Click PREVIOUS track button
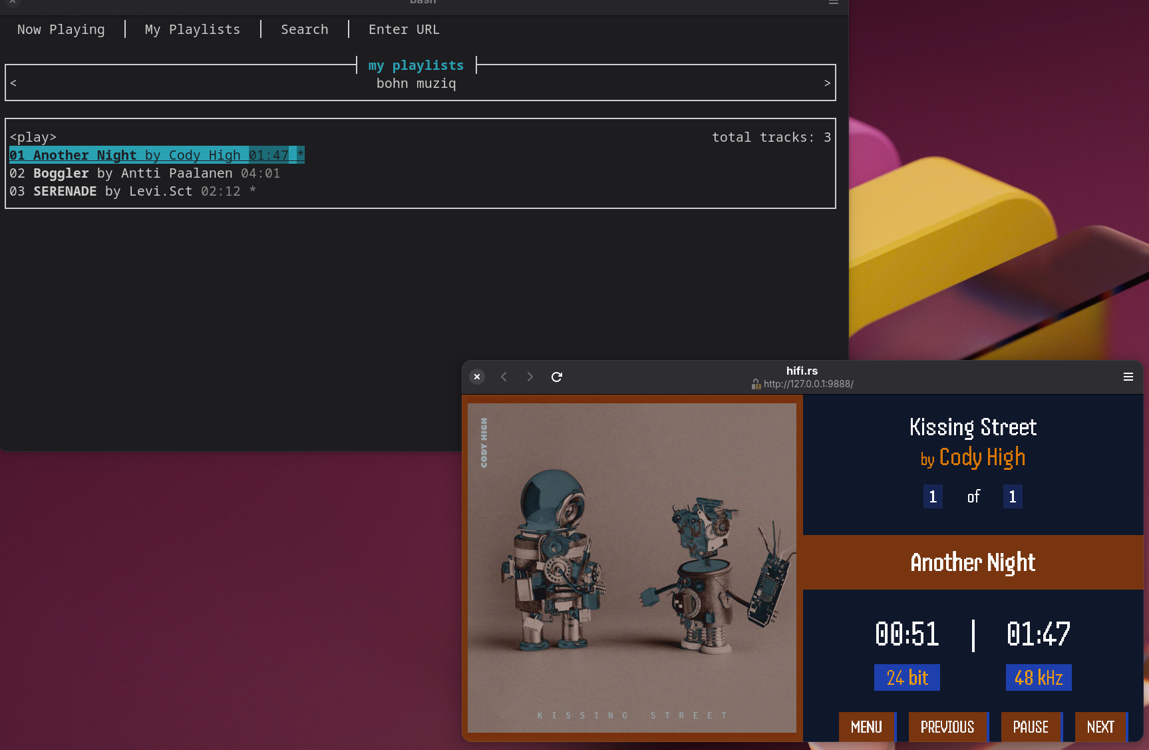The height and width of the screenshot is (750, 1149). (x=947, y=727)
